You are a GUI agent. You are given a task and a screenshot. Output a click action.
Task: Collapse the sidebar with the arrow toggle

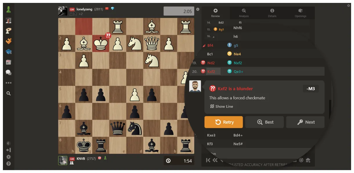coord(8,150)
